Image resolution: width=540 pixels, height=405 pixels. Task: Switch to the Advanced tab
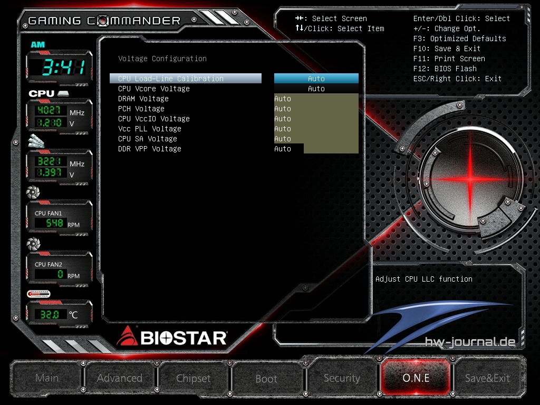tap(120, 378)
